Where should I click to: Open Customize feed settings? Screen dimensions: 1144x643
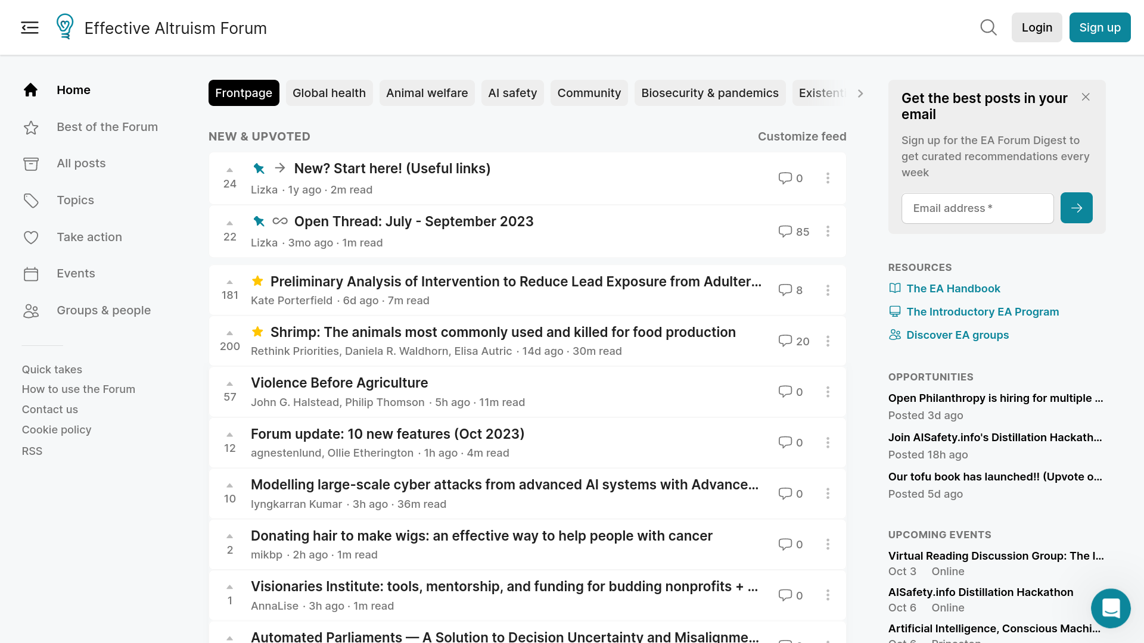pyautogui.click(x=802, y=136)
